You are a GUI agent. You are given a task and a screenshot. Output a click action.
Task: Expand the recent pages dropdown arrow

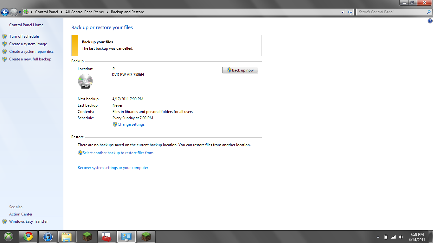[20, 12]
